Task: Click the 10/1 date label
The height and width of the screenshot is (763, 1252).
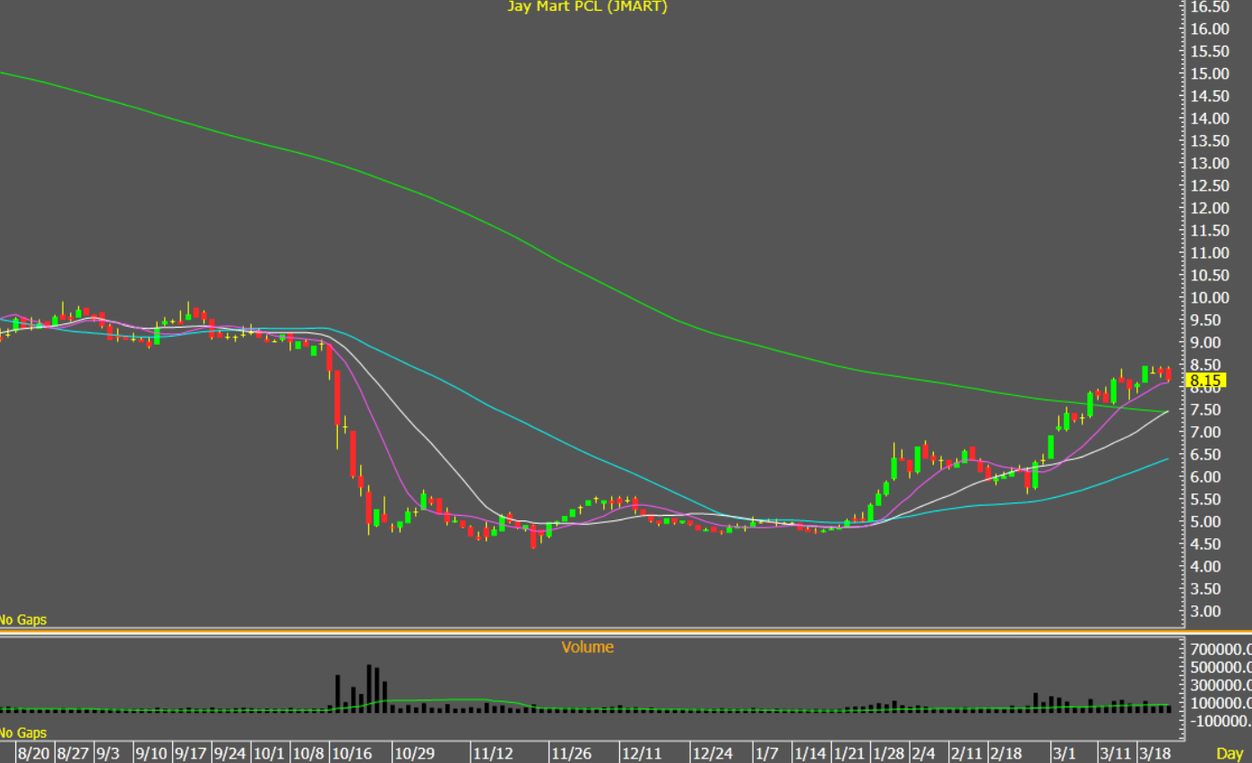Action: coord(268,754)
